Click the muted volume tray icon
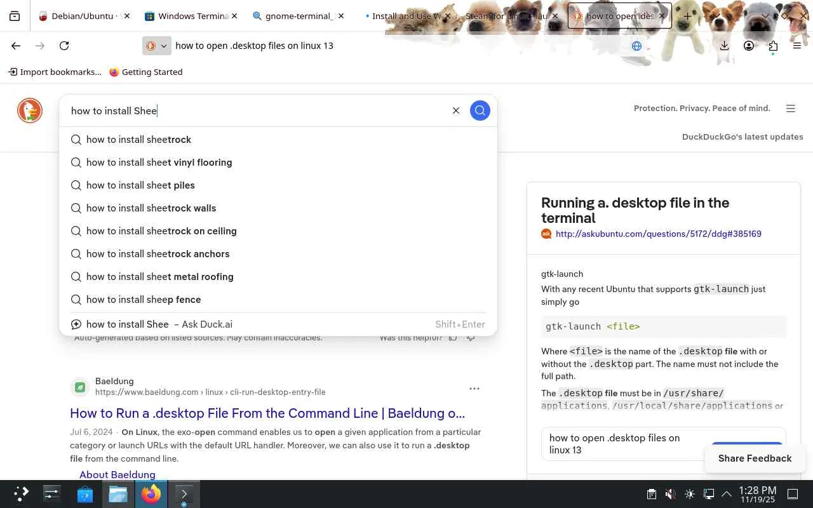This screenshot has width=813, height=508. (670, 494)
